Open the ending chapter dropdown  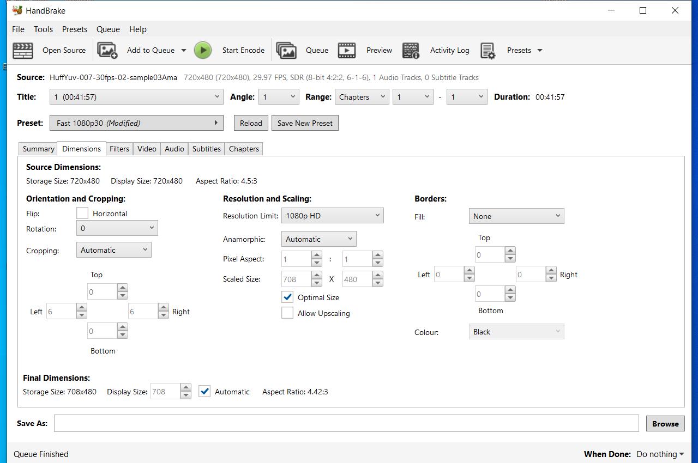coord(466,97)
